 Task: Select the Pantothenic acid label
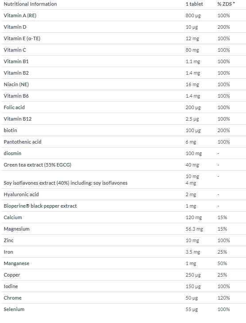[23, 142]
